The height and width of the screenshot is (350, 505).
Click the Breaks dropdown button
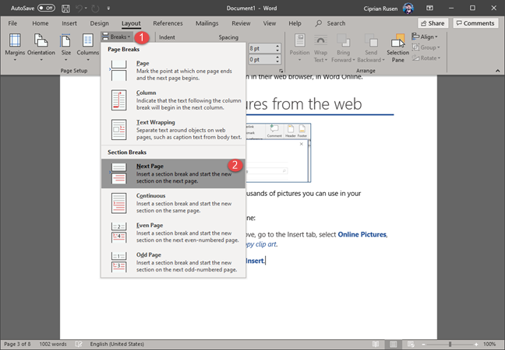pos(116,37)
